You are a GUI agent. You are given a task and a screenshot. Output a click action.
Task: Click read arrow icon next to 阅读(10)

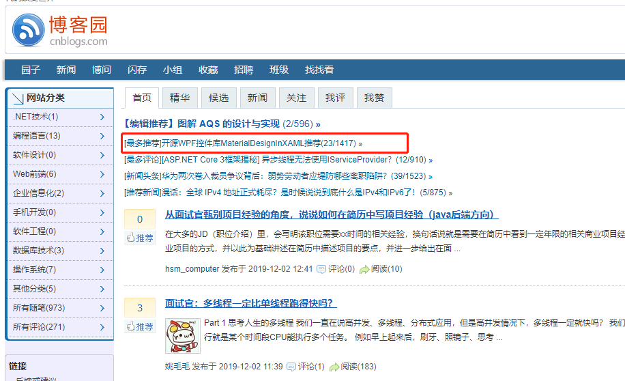pos(364,269)
